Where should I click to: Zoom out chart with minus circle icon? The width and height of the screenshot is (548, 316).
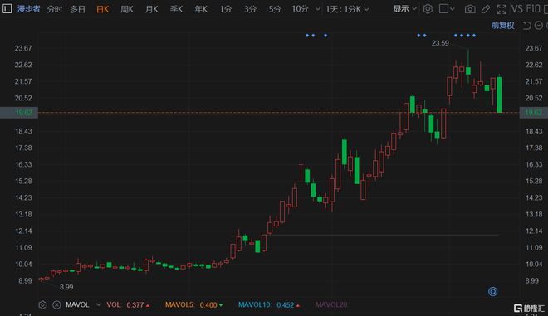pos(539,26)
